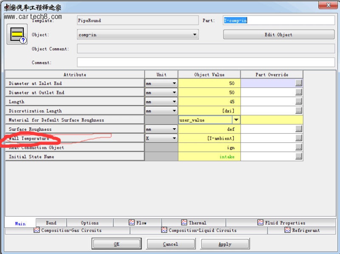Image resolution: width=340 pixels, height=254 pixels.
Task: Click the Unit column header
Action: [x=161, y=75]
